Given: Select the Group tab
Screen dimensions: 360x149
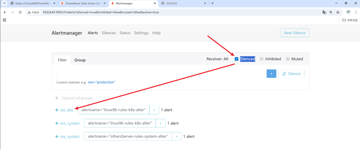Looking at the screenshot, I should click(x=80, y=60).
